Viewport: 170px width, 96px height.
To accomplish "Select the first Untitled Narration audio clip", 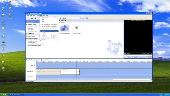I will [x=48, y=72].
